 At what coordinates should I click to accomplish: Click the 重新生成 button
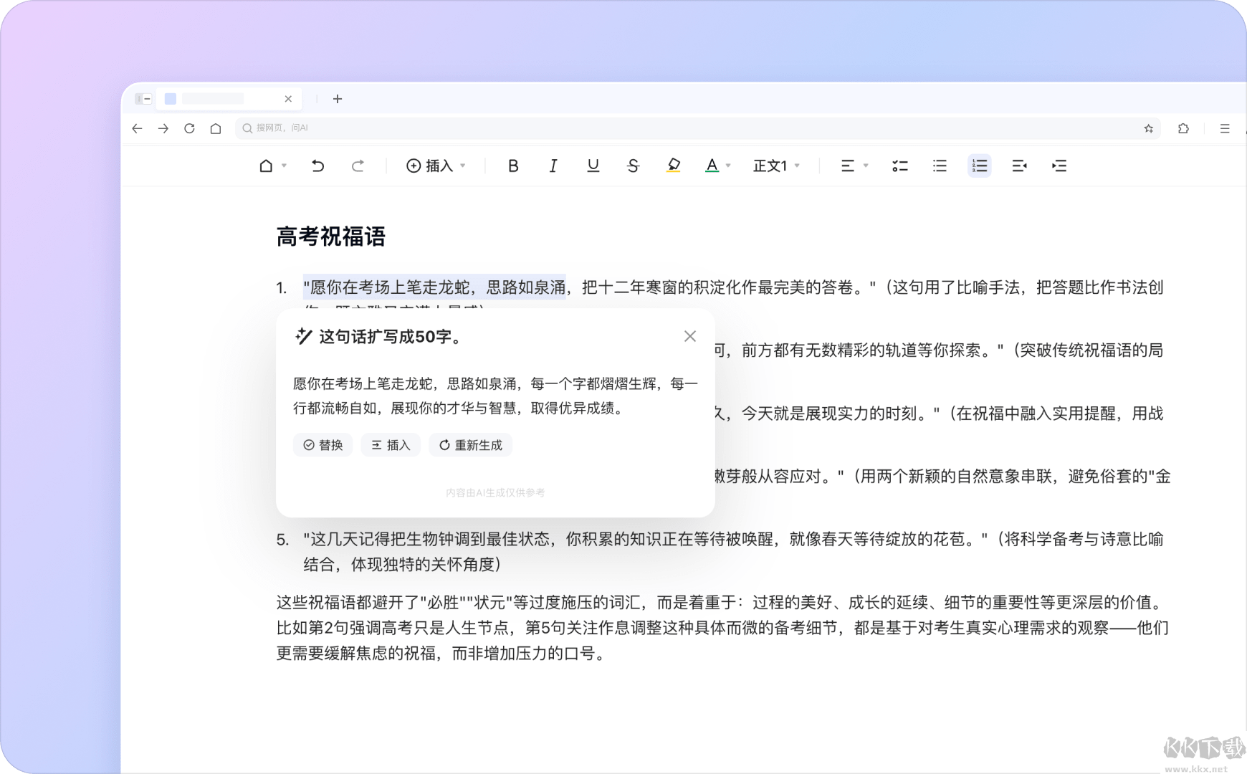pos(470,445)
